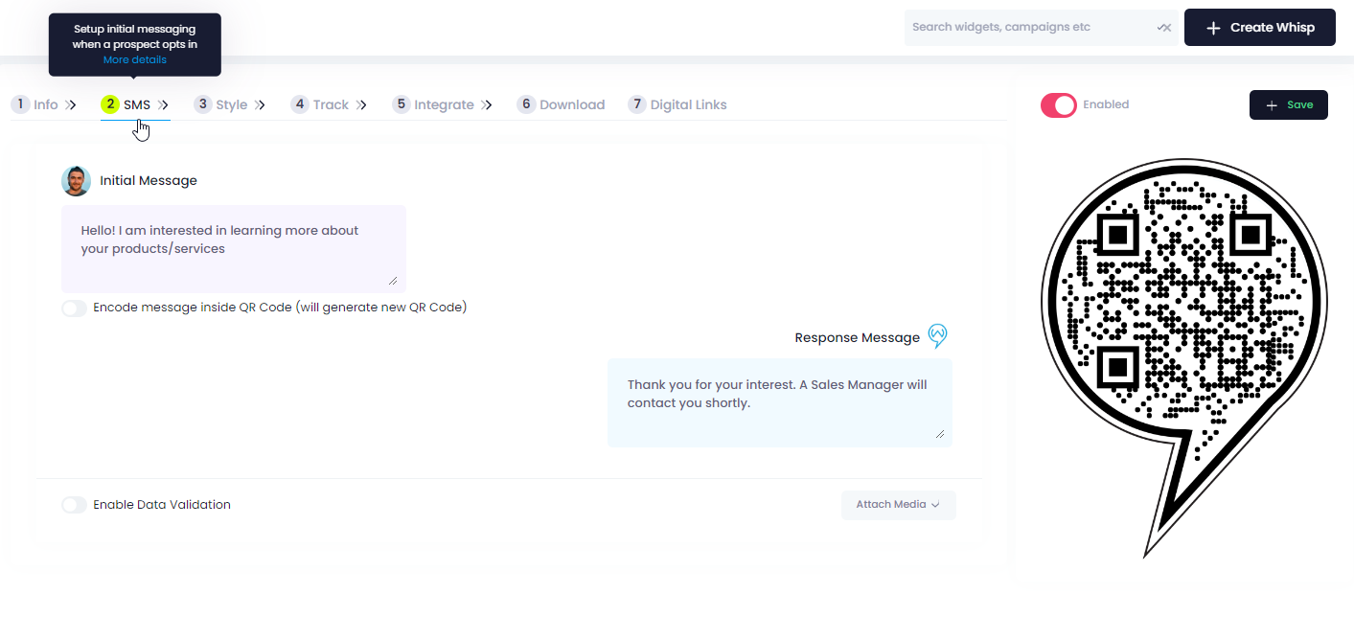Edit the Response Message text area
Image resolution: width=1354 pixels, height=617 pixels.
pyautogui.click(x=780, y=403)
